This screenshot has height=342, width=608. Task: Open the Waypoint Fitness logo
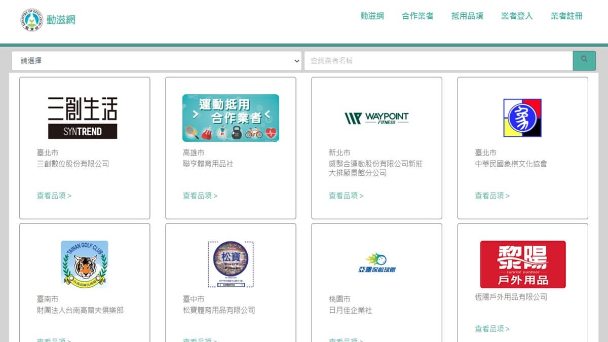376,119
